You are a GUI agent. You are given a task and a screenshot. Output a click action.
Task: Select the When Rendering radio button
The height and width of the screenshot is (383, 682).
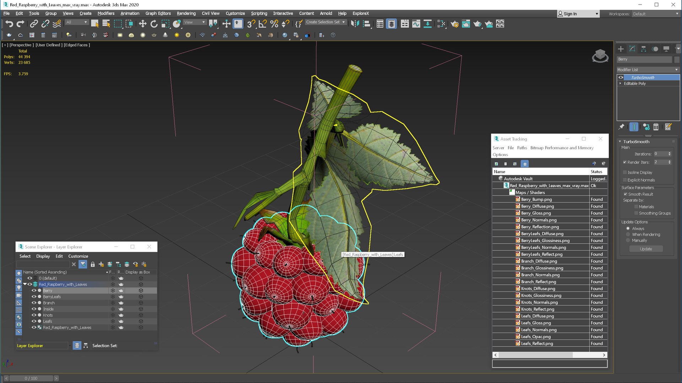(x=628, y=235)
